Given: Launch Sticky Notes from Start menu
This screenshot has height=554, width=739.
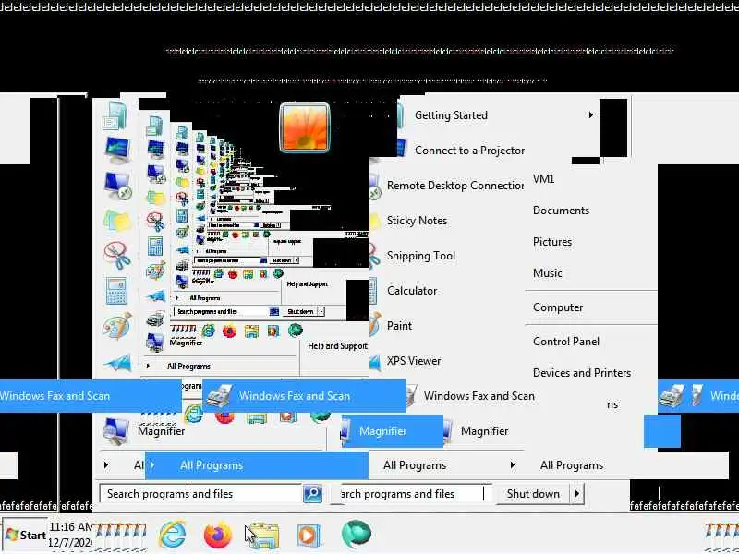Looking at the screenshot, I should coord(417,221).
